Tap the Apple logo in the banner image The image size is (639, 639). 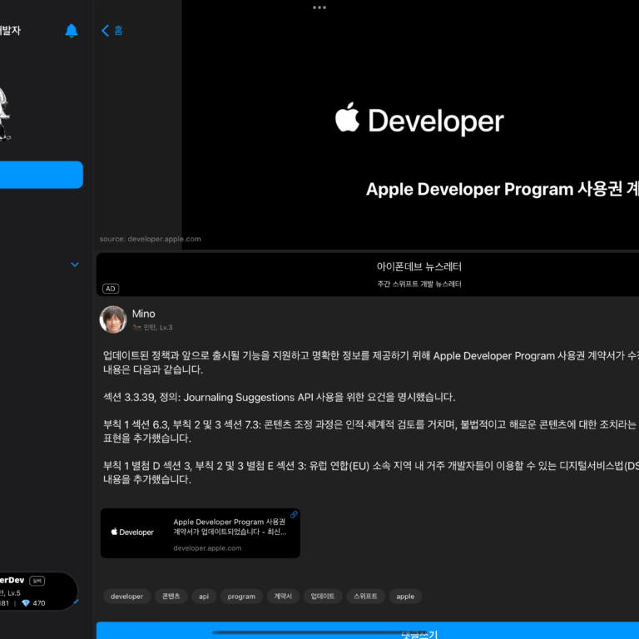[x=347, y=119]
